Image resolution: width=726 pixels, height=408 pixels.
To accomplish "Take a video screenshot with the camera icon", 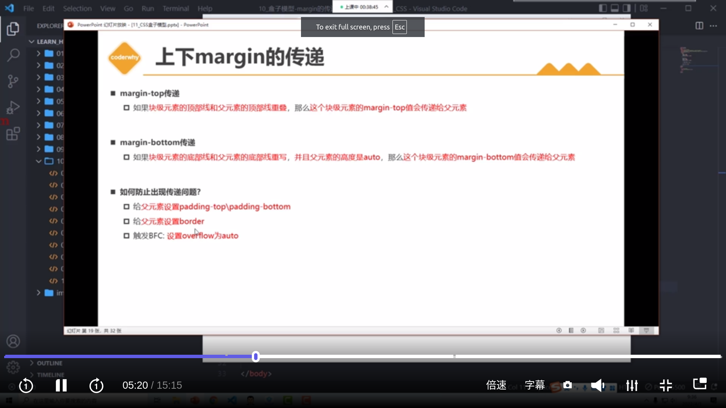I will click(x=568, y=385).
